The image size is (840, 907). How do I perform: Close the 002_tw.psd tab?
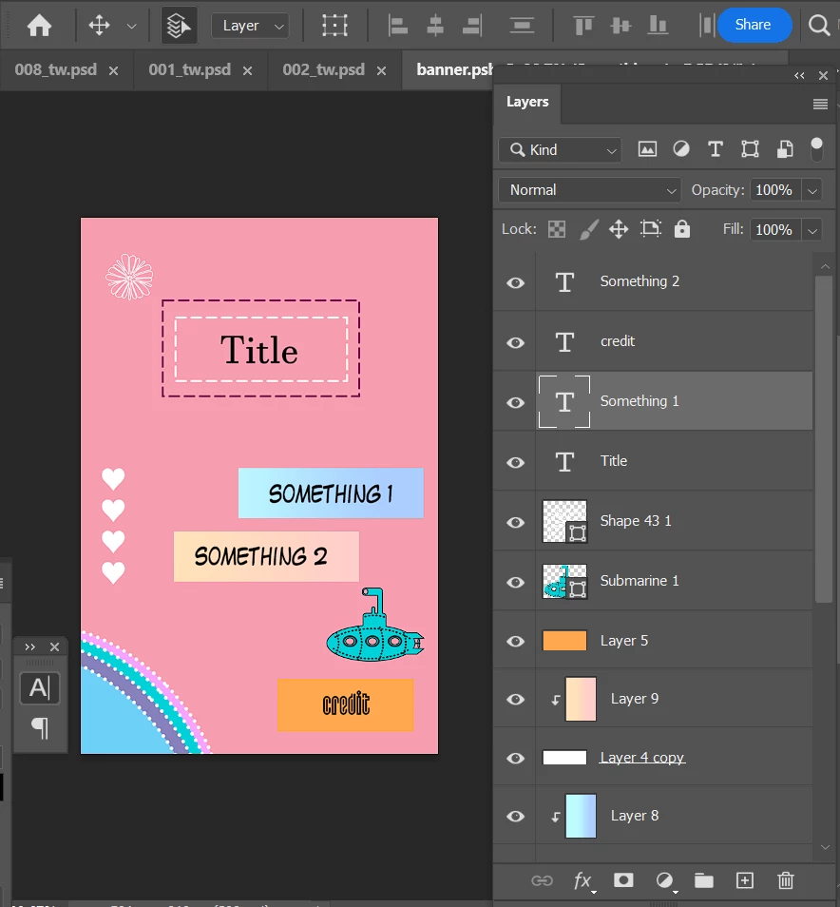coord(382,70)
